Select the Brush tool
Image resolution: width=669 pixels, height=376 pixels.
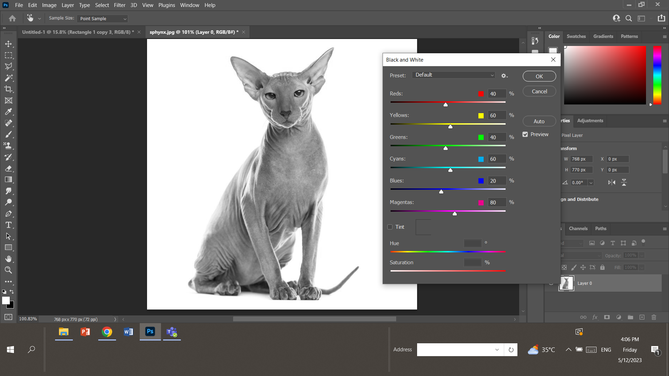[x=8, y=134]
